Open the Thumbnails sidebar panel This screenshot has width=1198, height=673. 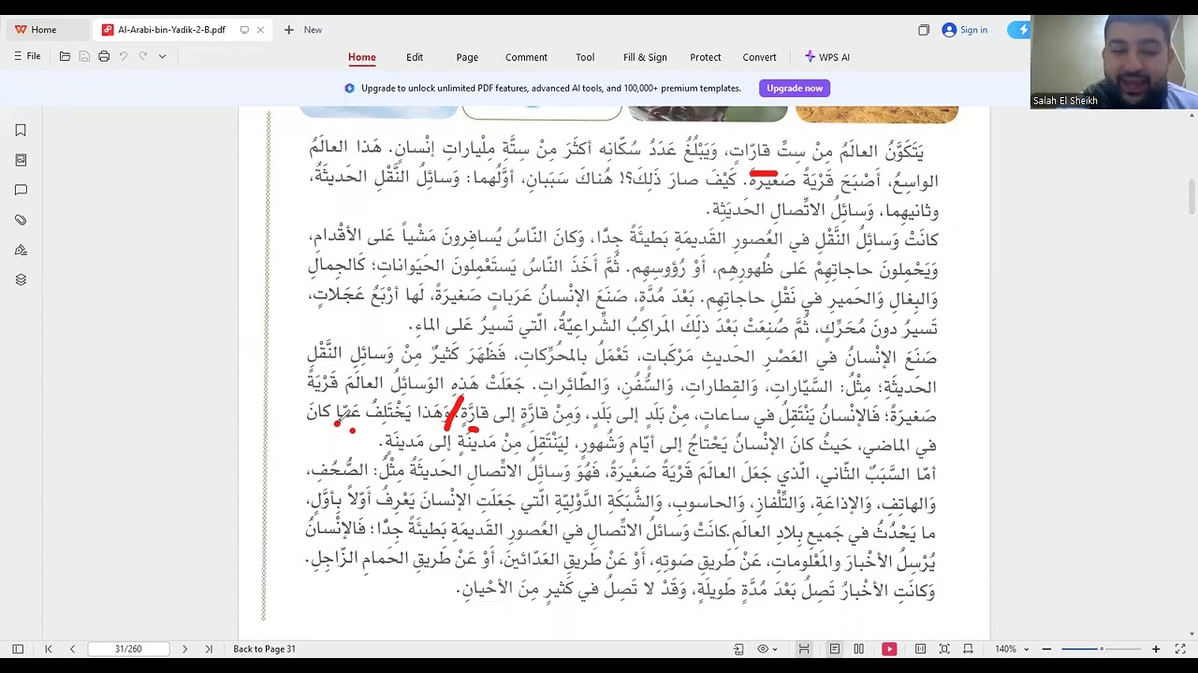point(21,160)
